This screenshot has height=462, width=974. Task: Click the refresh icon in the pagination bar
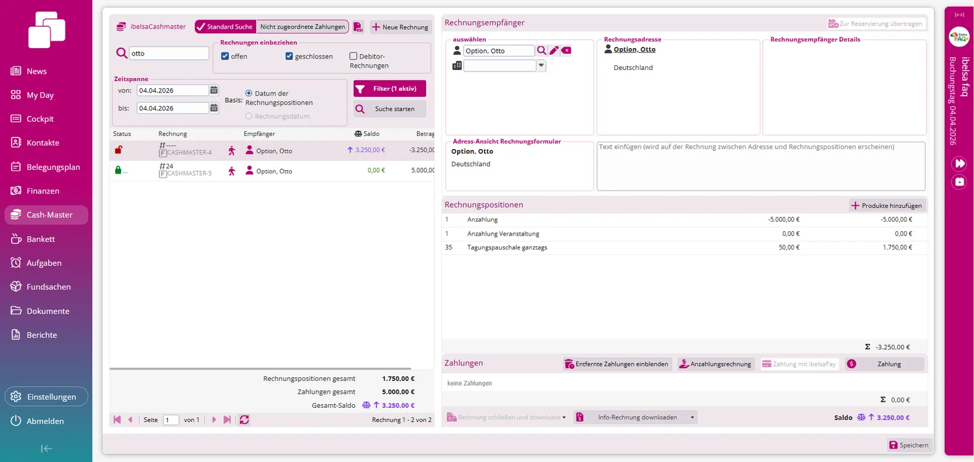pyautogui.click(x=244, y=419)
